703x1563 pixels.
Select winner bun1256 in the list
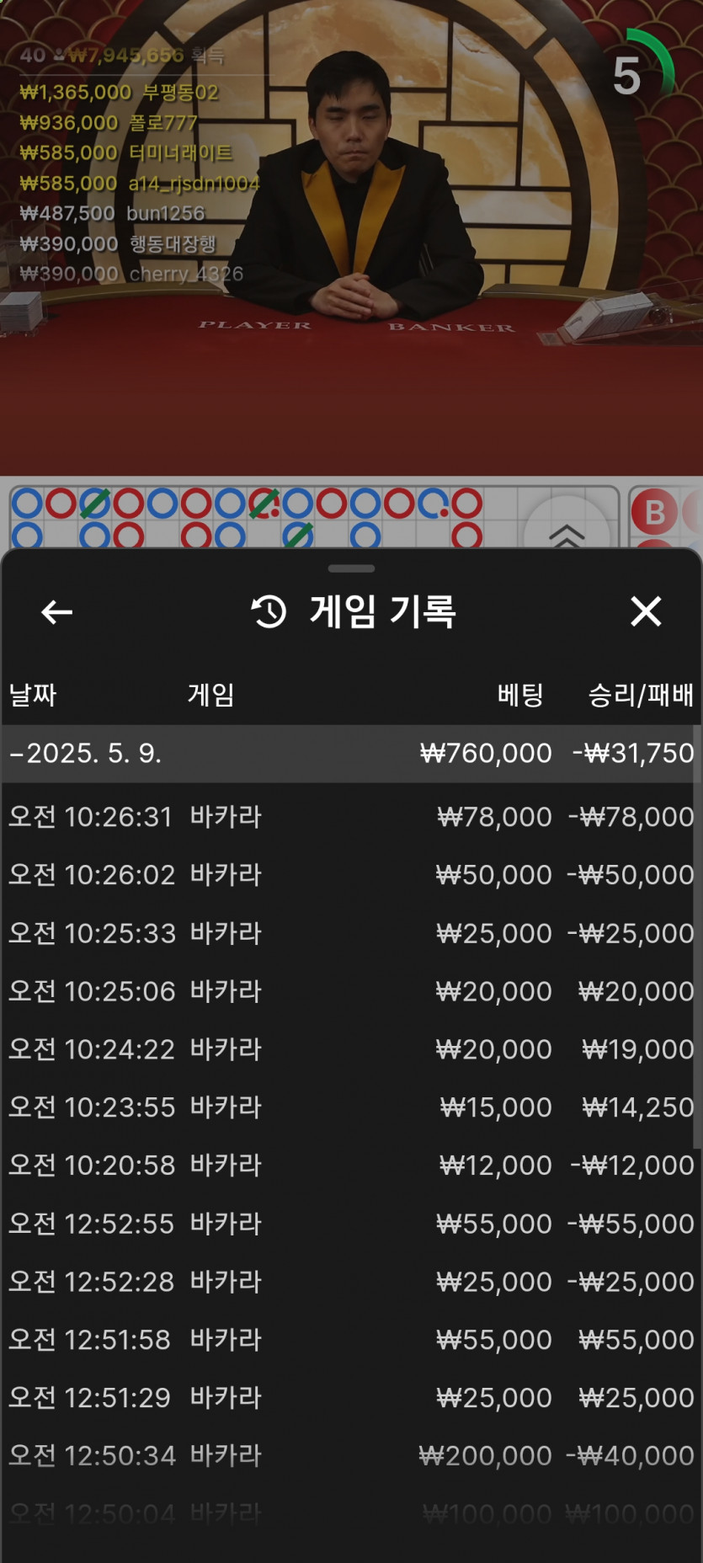[x=113, y=214]
